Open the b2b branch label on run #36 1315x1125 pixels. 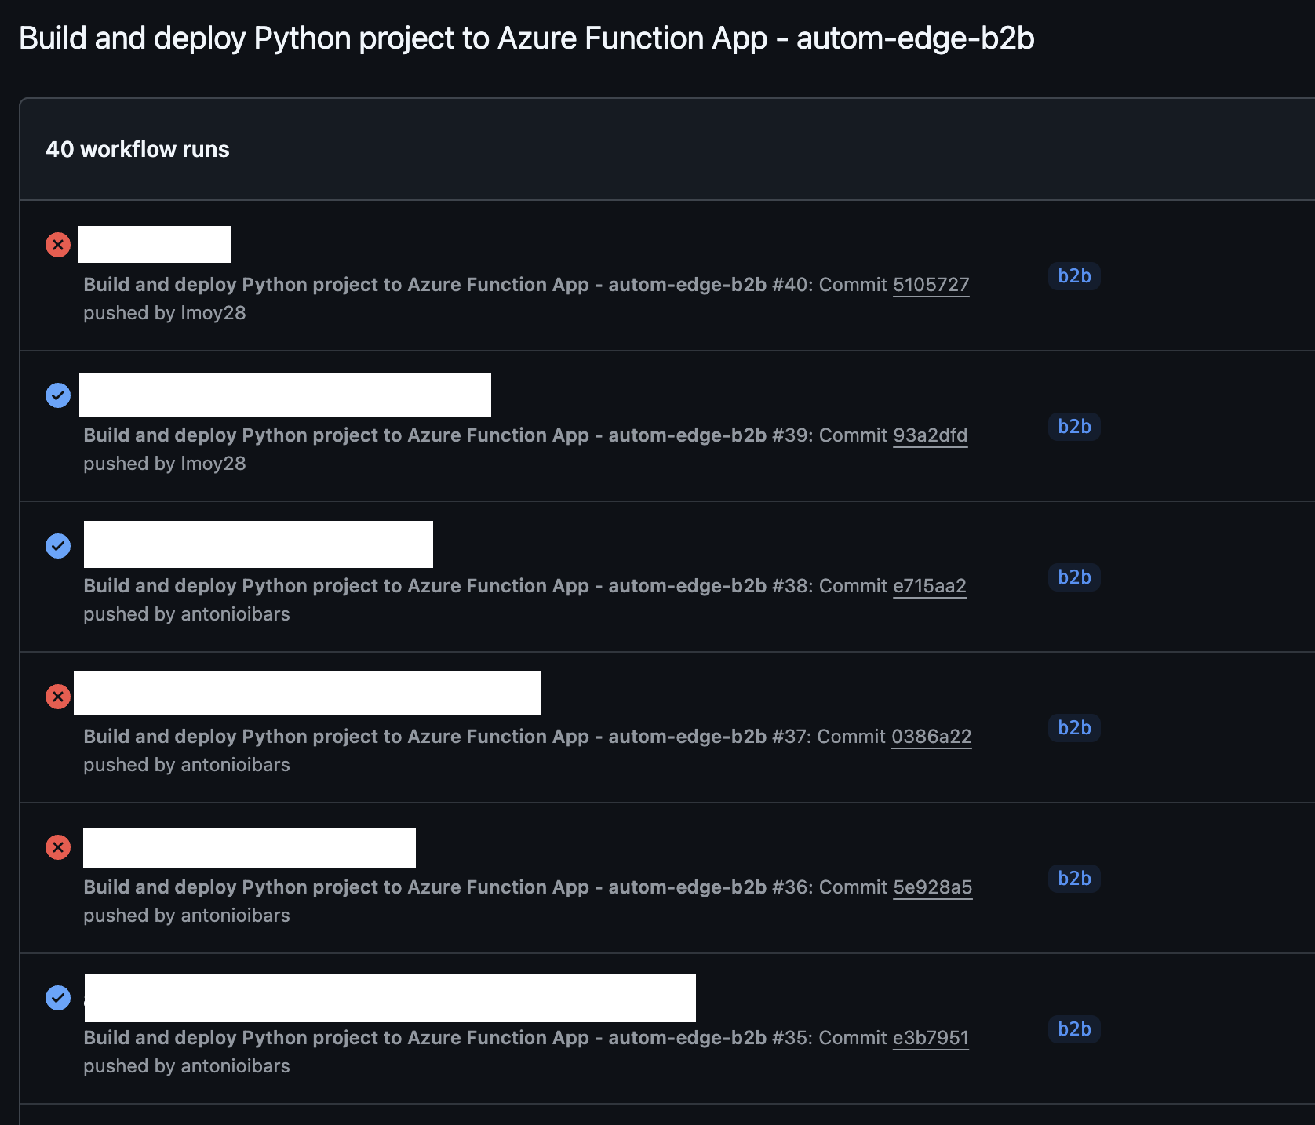[1074, 879]
